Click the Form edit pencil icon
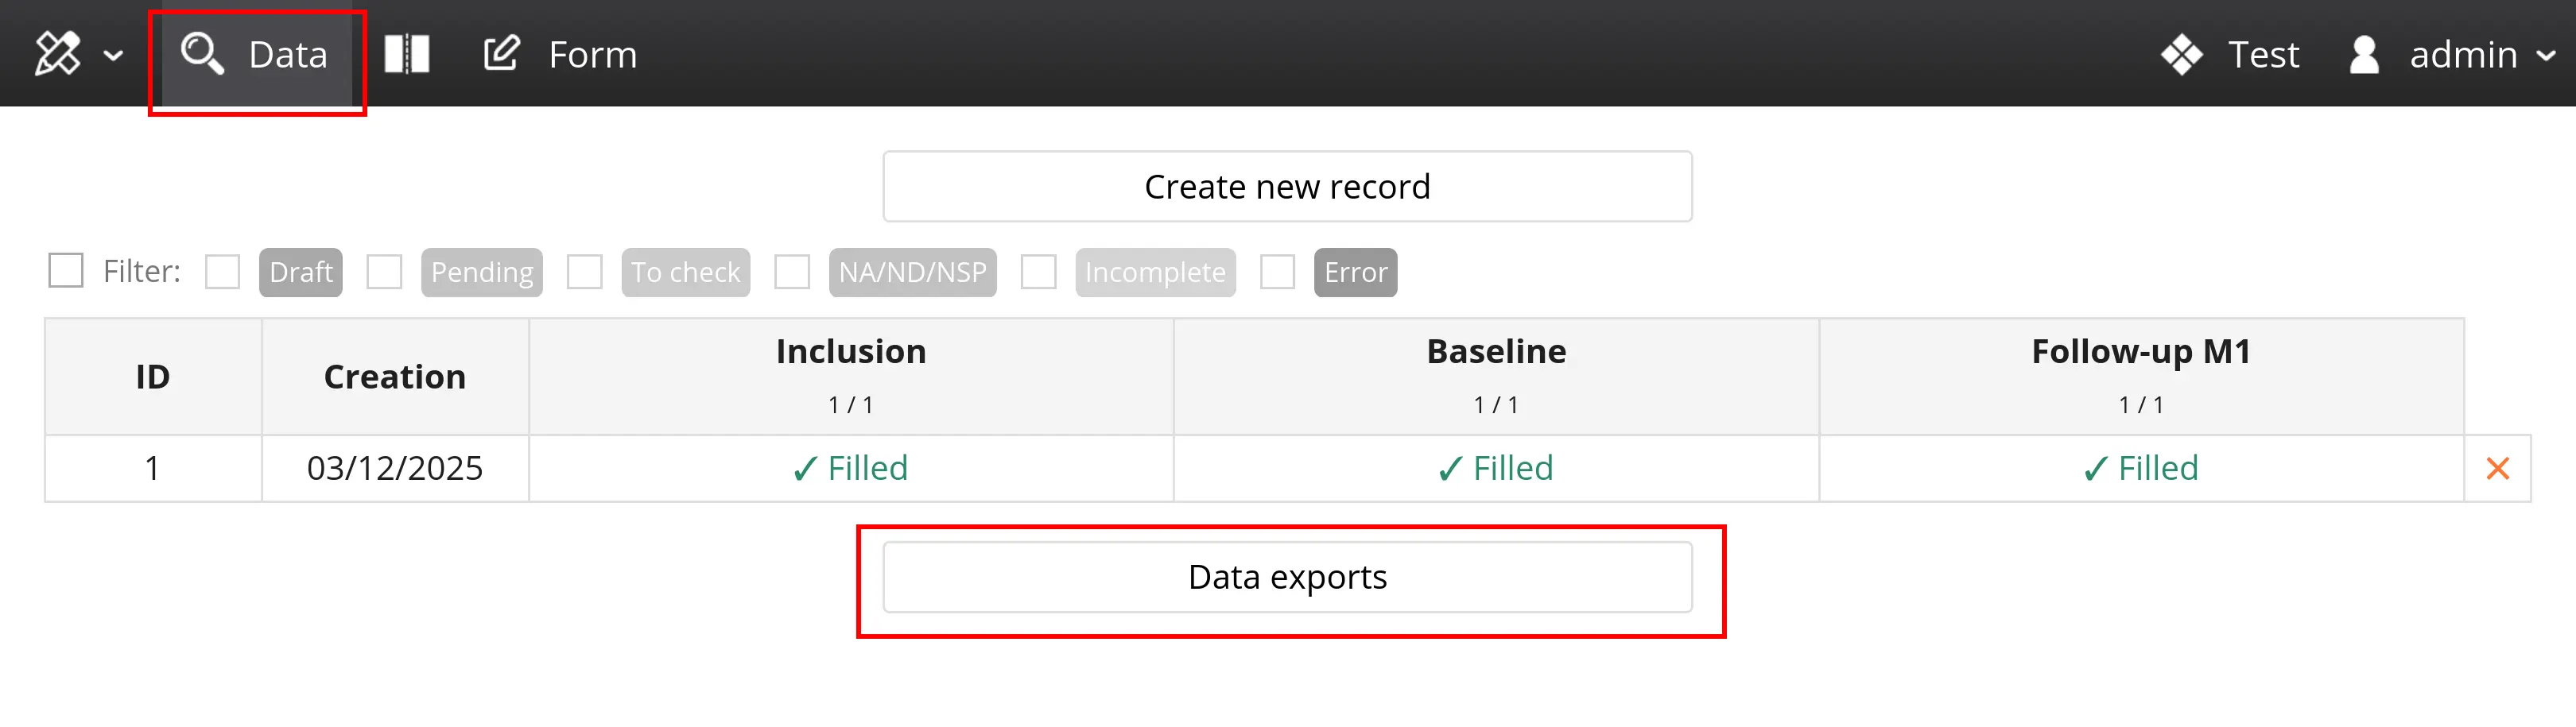2576x727 pixels. (501, 54)
